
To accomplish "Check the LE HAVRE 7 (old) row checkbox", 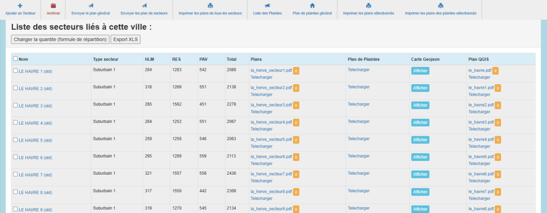I will click(x=15, y=174).
